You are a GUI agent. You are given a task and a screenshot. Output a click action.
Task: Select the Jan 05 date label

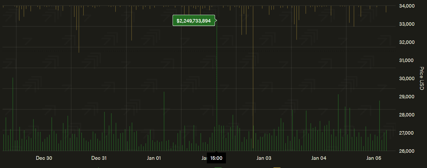click(374, 158)
